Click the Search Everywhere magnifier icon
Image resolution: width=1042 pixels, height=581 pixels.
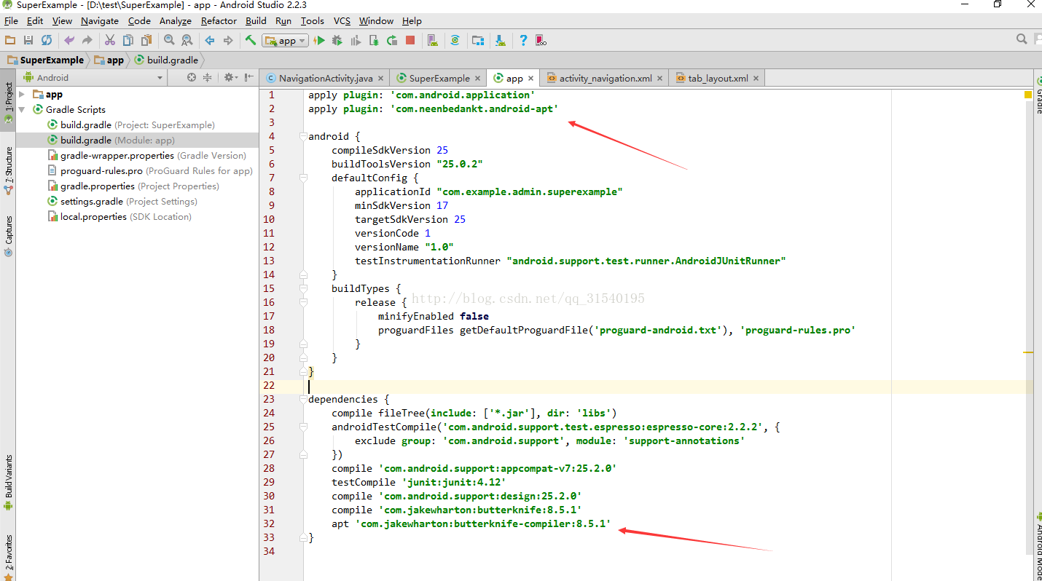[1022, 39]
